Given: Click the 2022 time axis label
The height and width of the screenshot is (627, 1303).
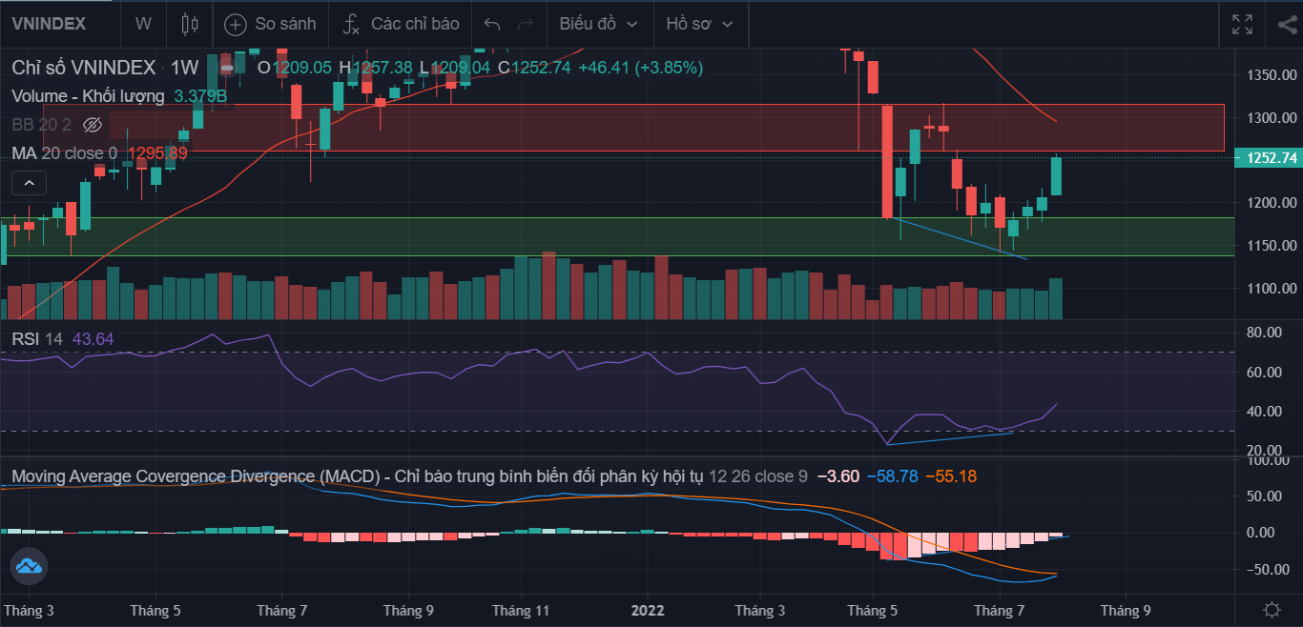Looking at the screenshot, I should pyautogui.click(x=648, y=610).
